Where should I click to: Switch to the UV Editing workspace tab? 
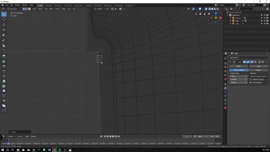tap(67, 5)
